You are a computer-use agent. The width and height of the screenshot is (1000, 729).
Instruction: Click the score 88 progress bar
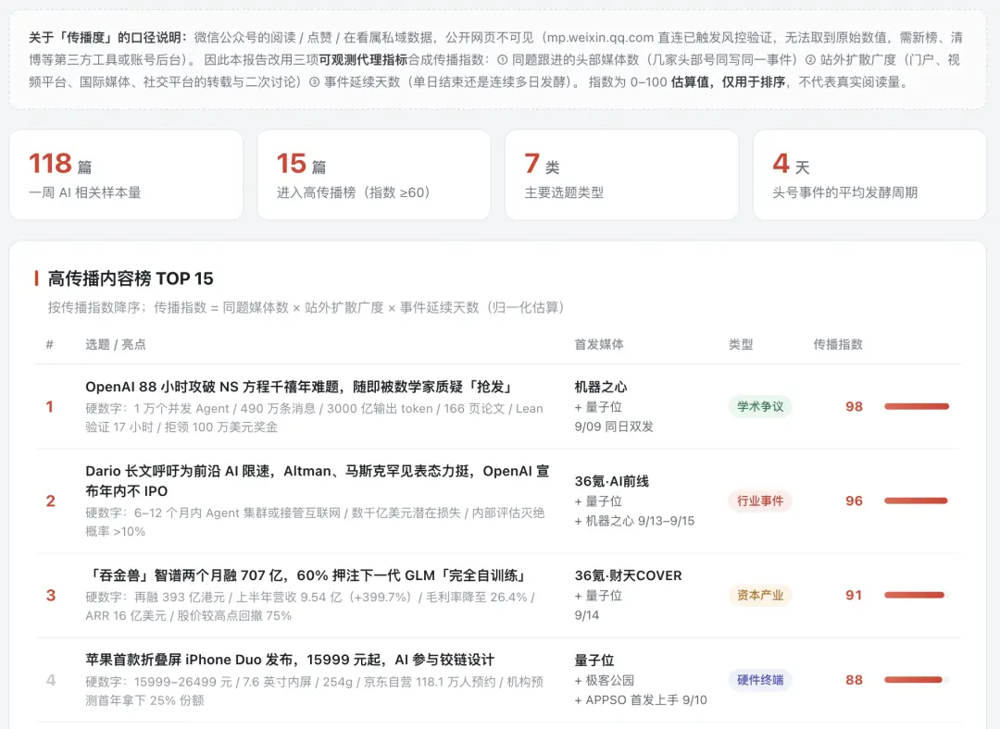click(917, 680)
